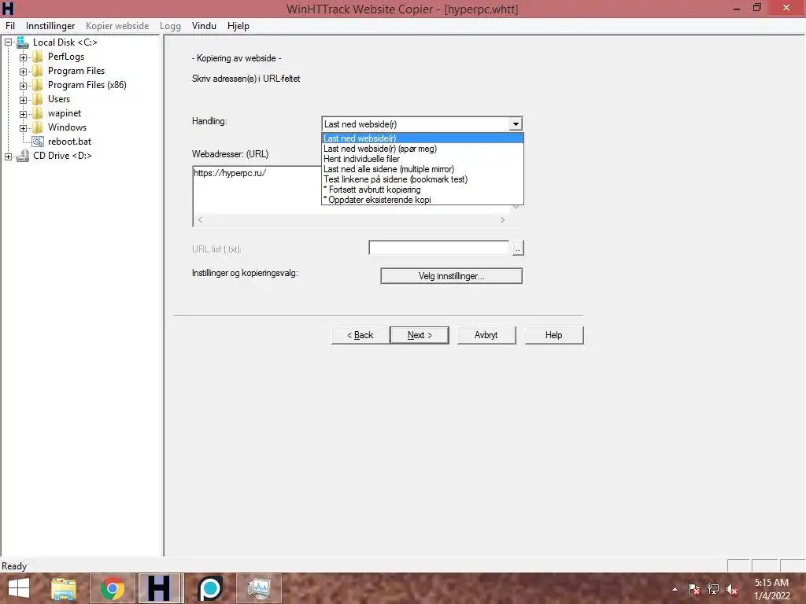Image resolution: width=806 pixels, height=604 pixels.
Task: Click the WinHTTrack taskbar icon
Action: tap(161, 588)
